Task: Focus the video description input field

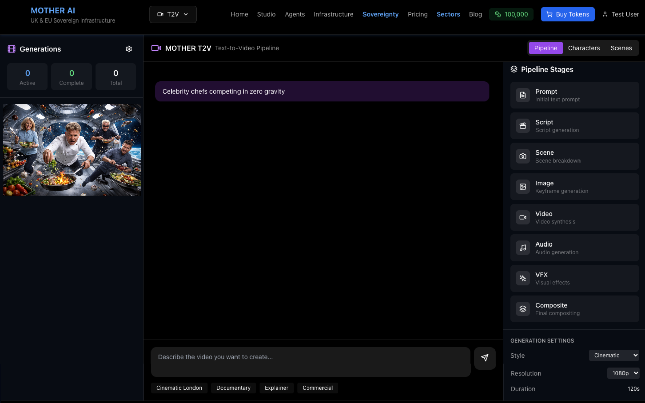Action: [310, 362]
